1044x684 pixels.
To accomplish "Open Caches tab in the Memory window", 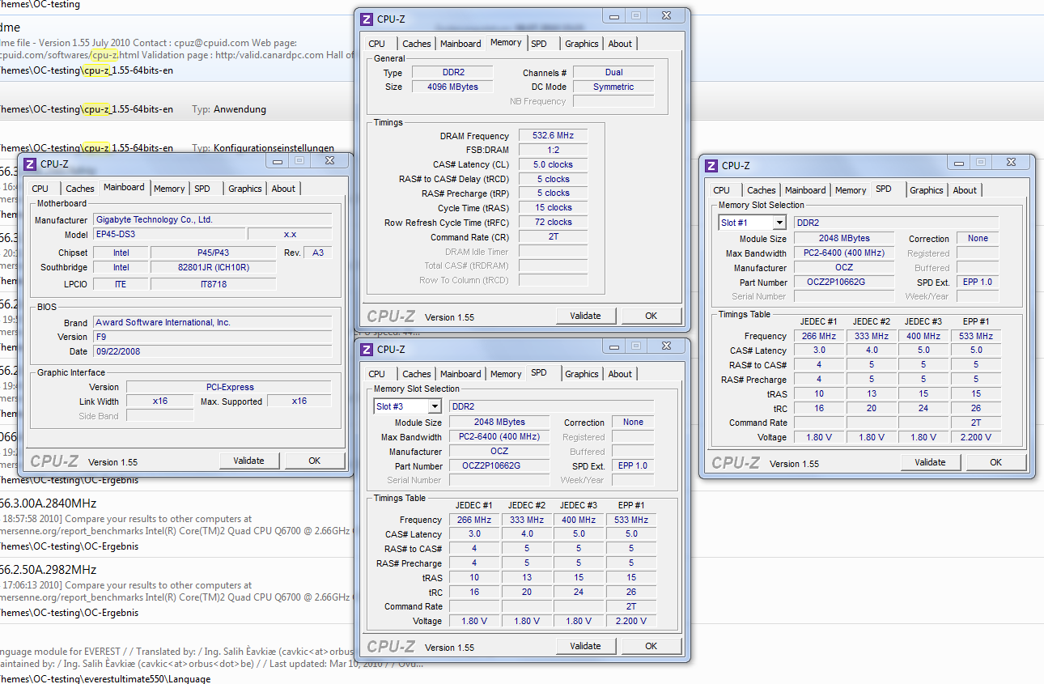I will (417, 44).
